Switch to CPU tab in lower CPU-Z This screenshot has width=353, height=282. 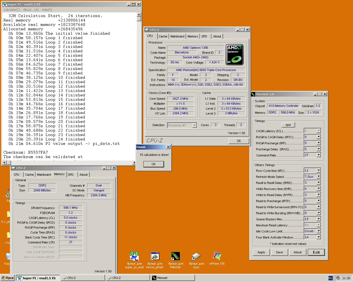click(x=17, y=175)
